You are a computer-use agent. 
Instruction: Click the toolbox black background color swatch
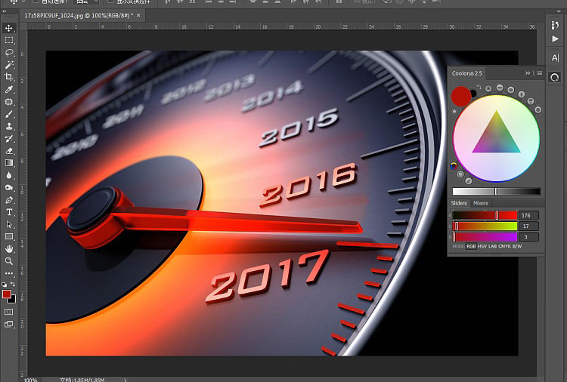point(14,300)
